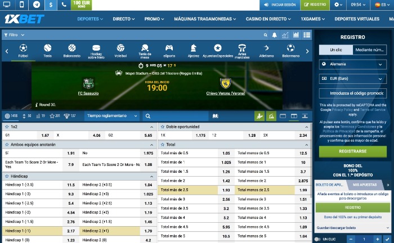Open the line chart statistics icon

click(285, 35)
